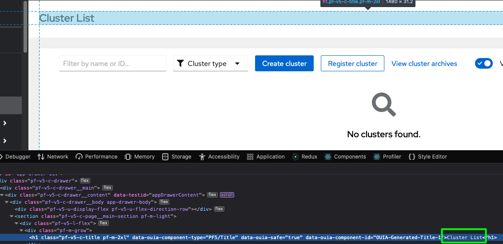
Task: Click the filter funnel icon on Cluster type
Action: tap(180, 63)
